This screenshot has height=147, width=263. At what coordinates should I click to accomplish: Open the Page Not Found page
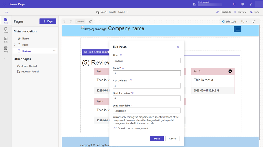[x=30, y=71]
